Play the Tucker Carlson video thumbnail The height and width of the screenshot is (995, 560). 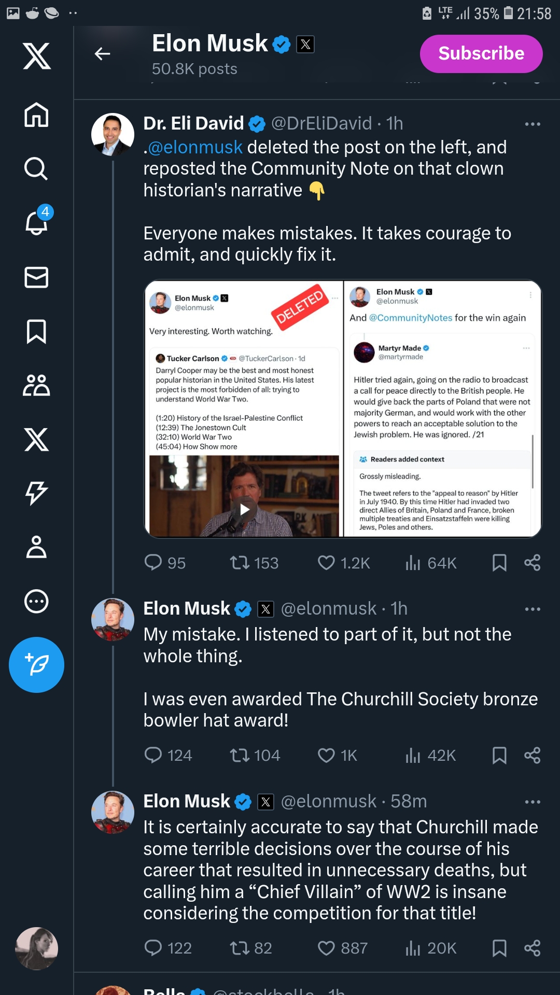pos(244,510)
